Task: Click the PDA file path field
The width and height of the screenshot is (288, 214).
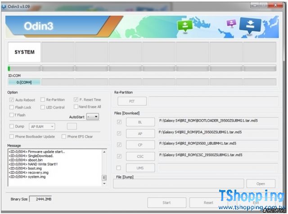Action: coord(218,133)
